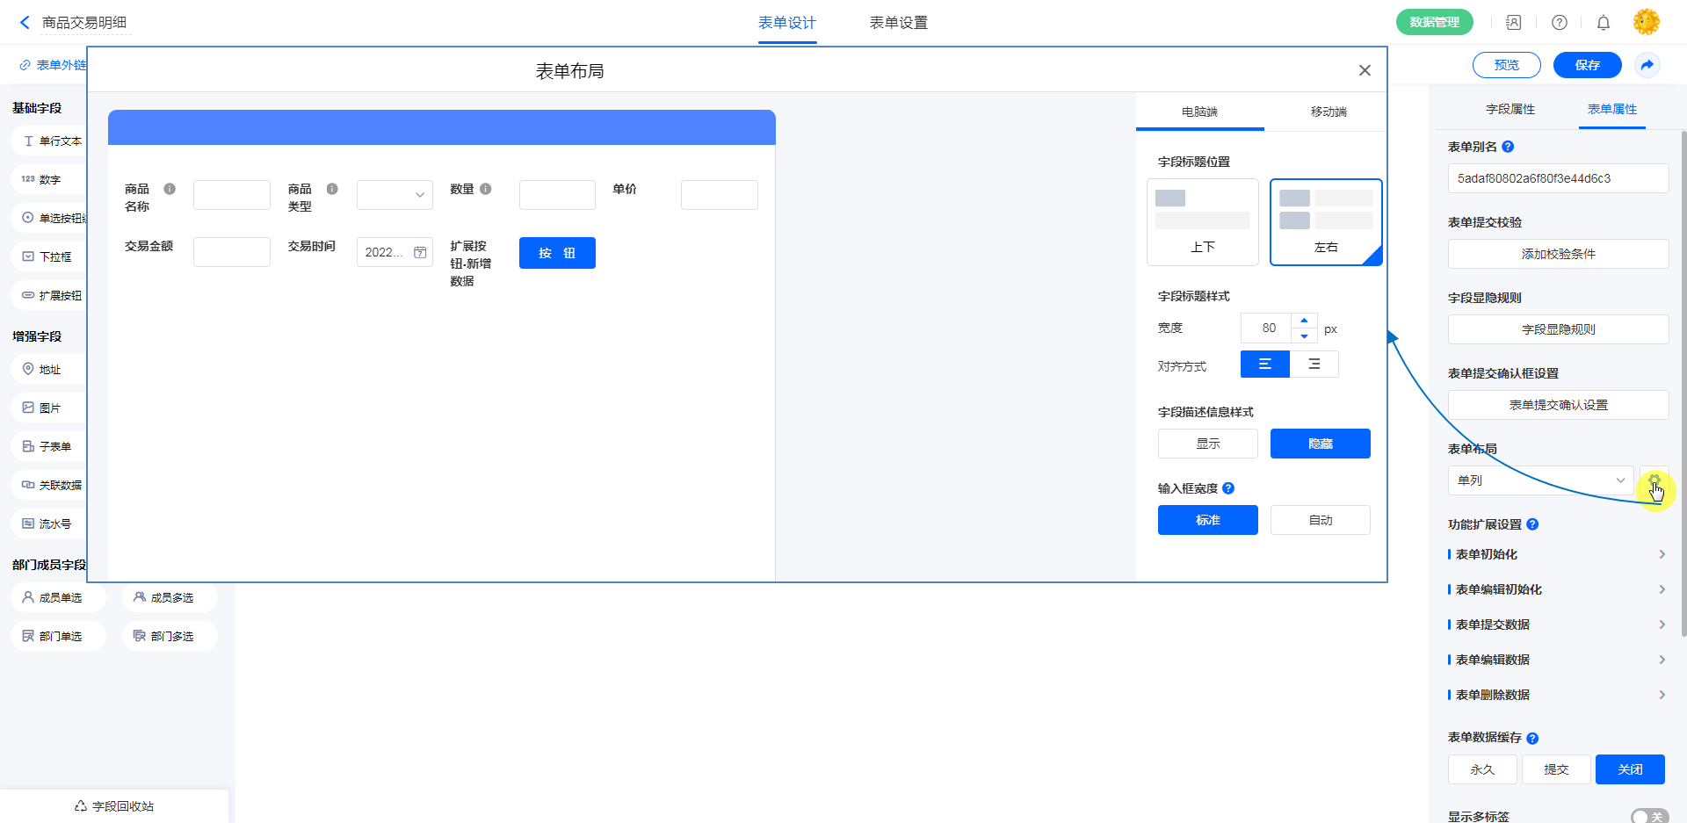Click the calendar icon in 交易时间 field

(420, 252)
